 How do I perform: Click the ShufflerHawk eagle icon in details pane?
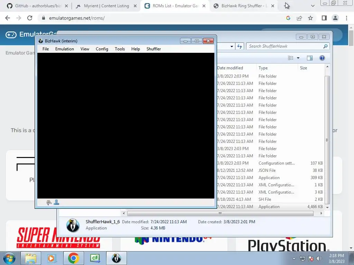73,225
